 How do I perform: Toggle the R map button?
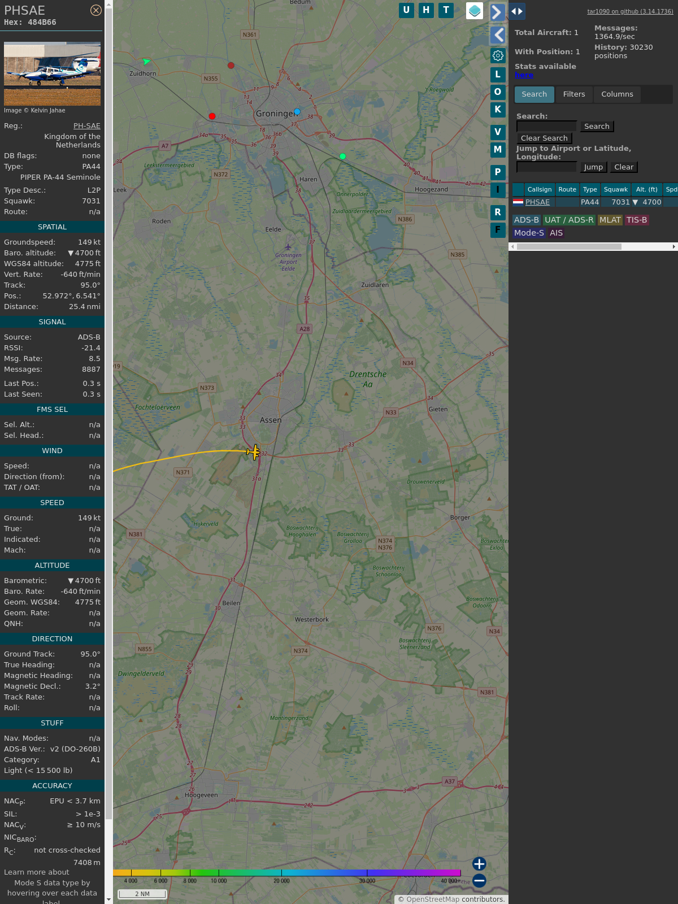click(x=498, y=212)
